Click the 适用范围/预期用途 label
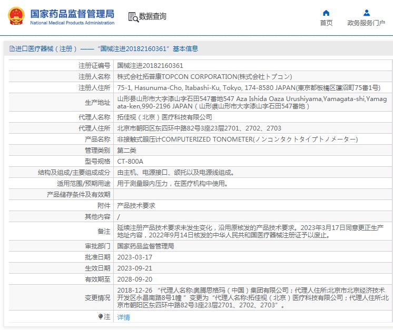 [x=83, y=184]
